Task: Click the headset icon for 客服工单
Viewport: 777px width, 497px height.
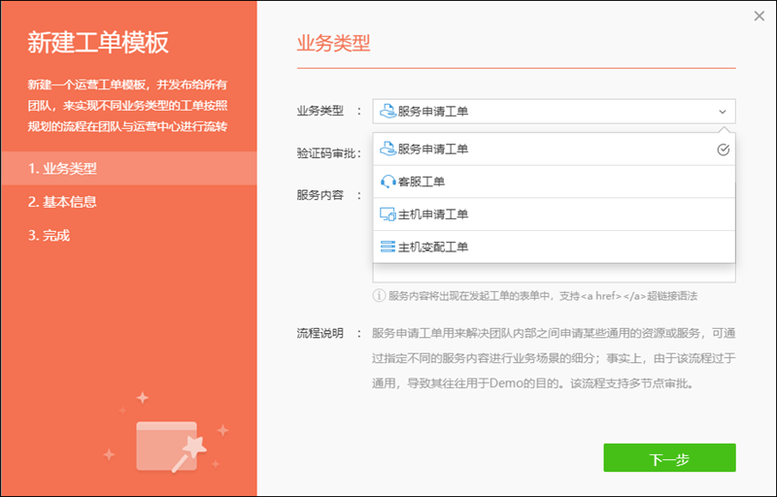Action: point(388,182)
